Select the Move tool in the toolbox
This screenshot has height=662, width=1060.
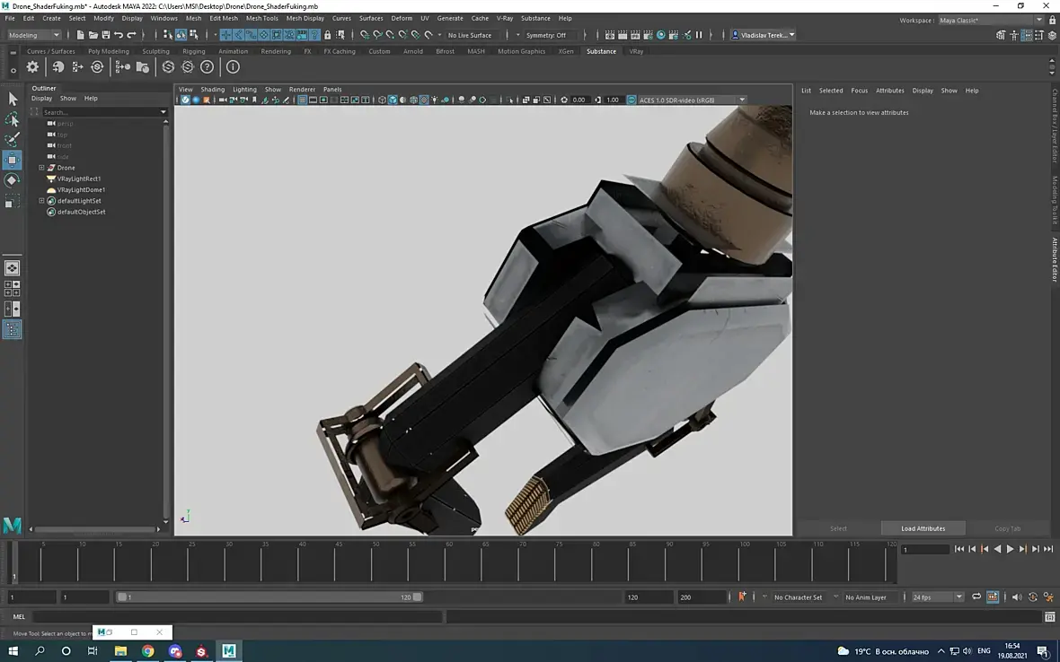pyautogui.click(x=13, y=160)
